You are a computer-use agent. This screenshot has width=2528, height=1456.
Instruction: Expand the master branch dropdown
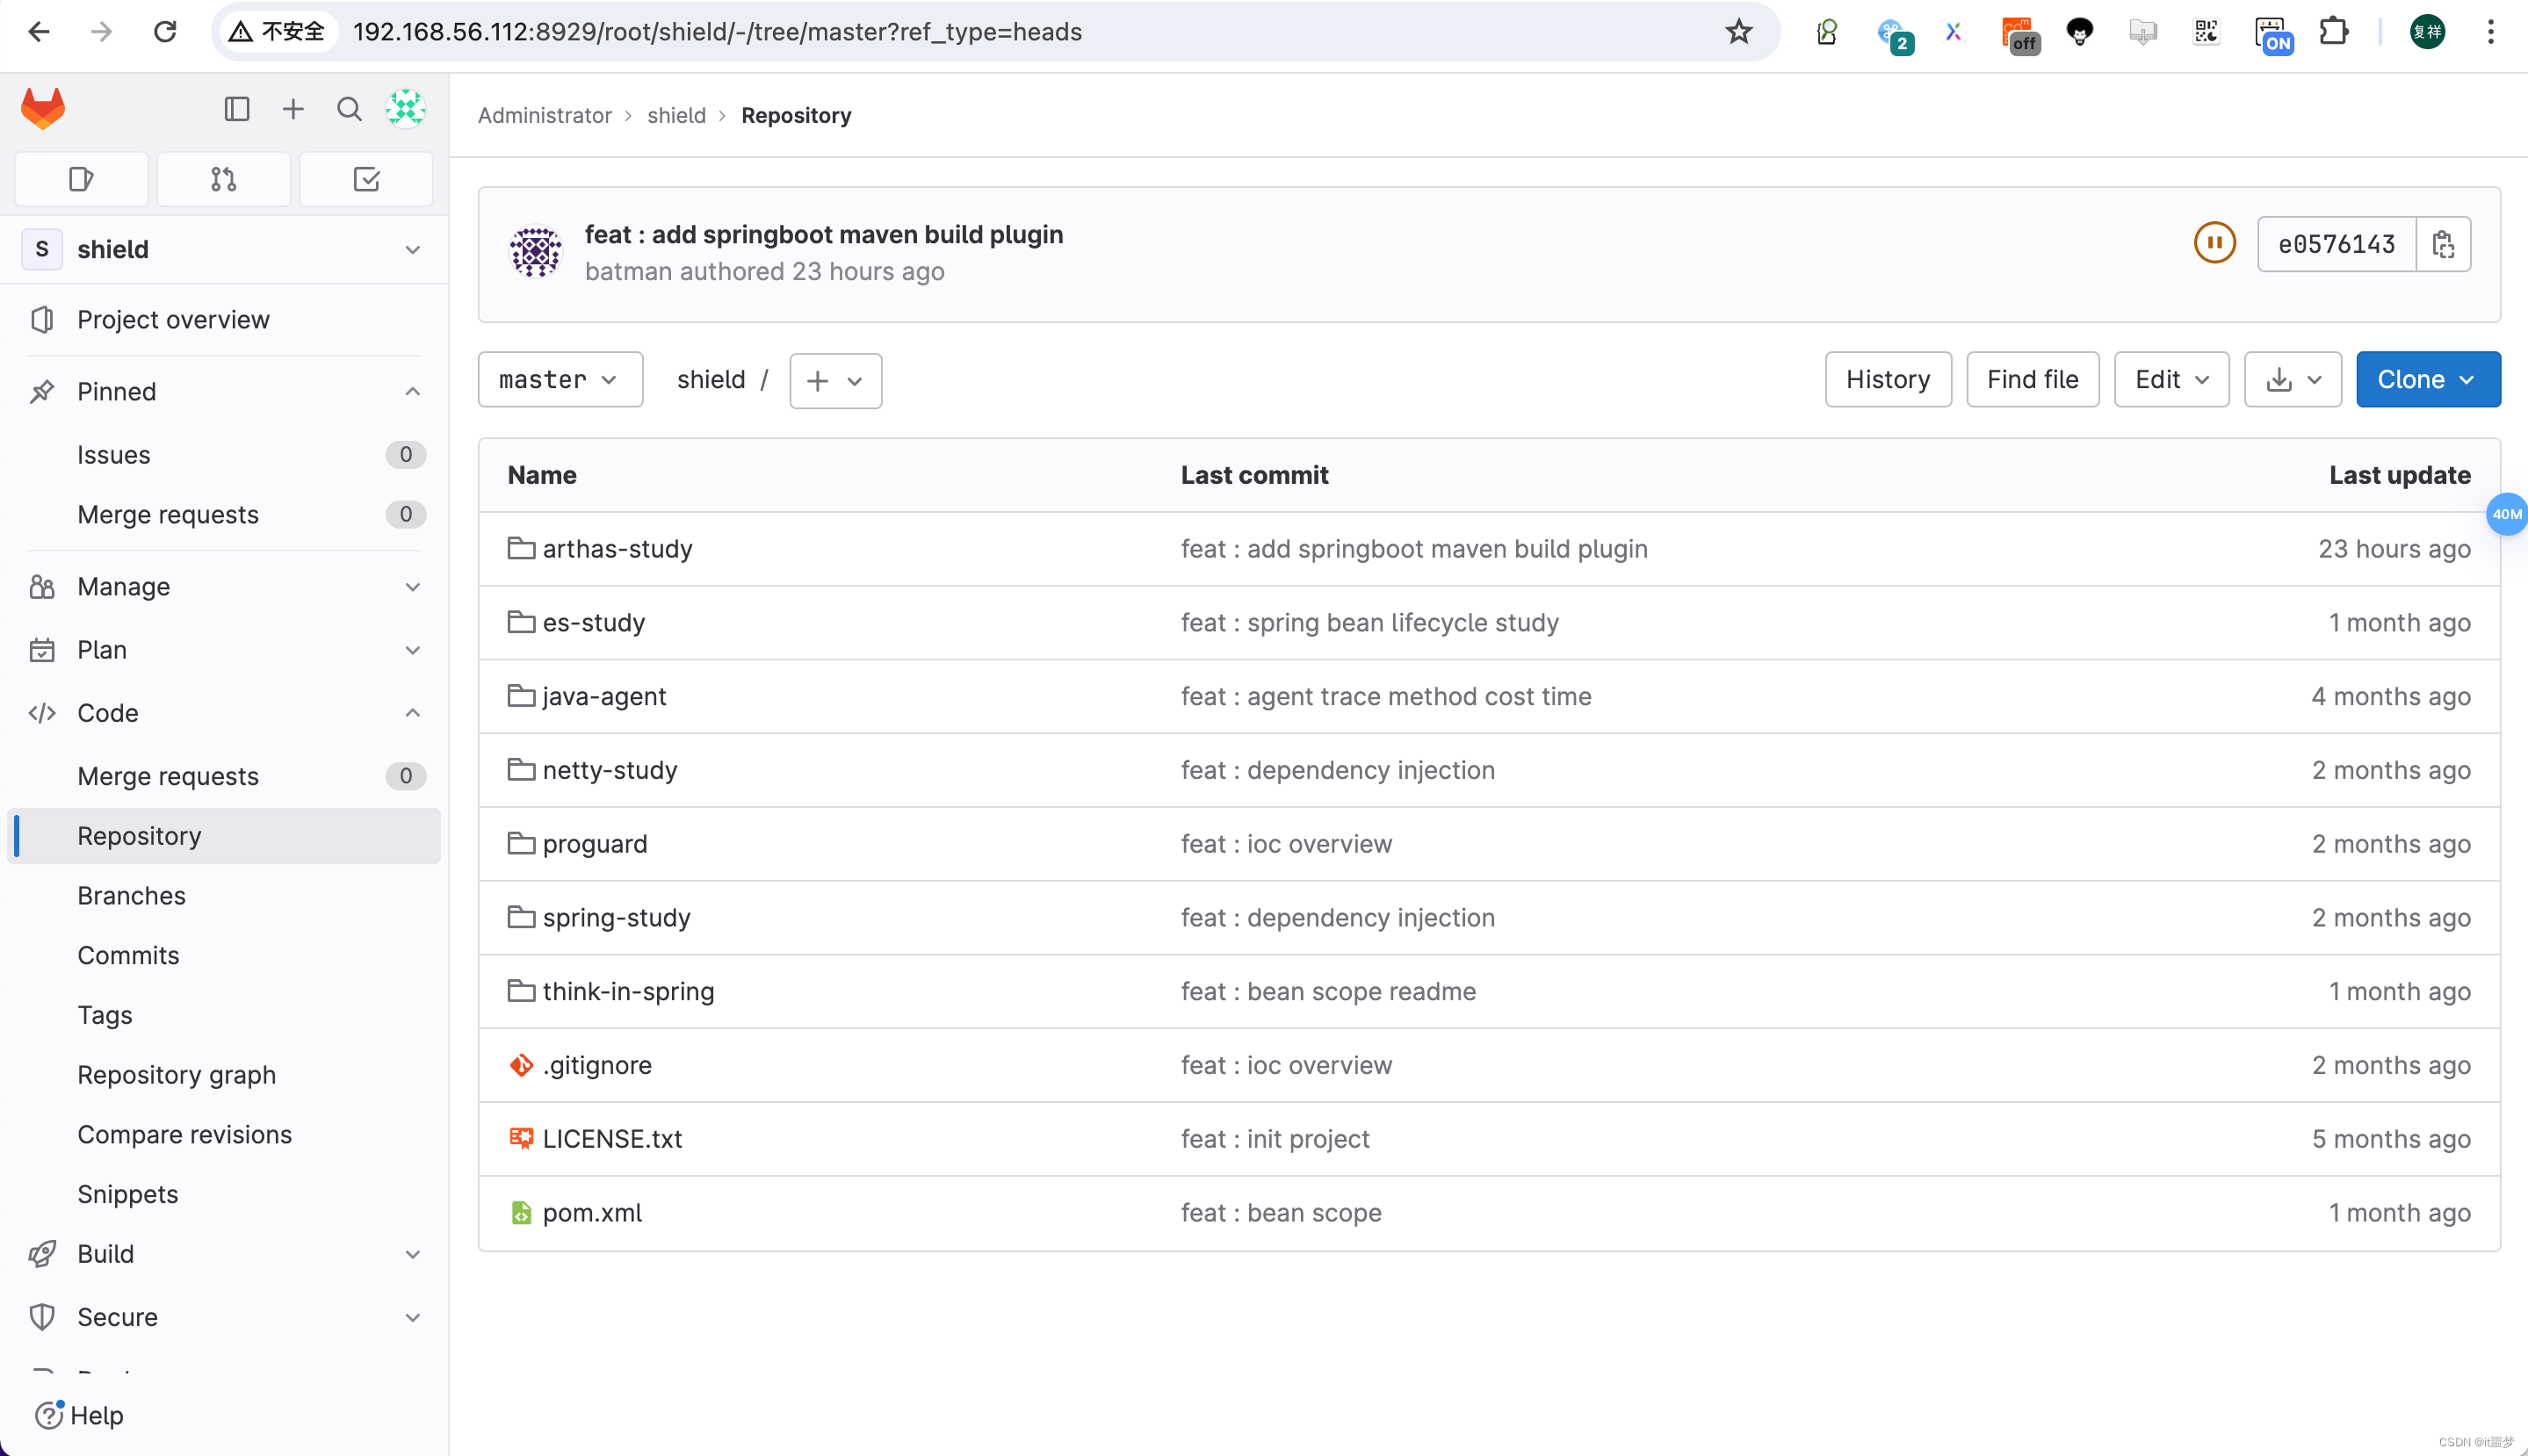click(559, 378)
